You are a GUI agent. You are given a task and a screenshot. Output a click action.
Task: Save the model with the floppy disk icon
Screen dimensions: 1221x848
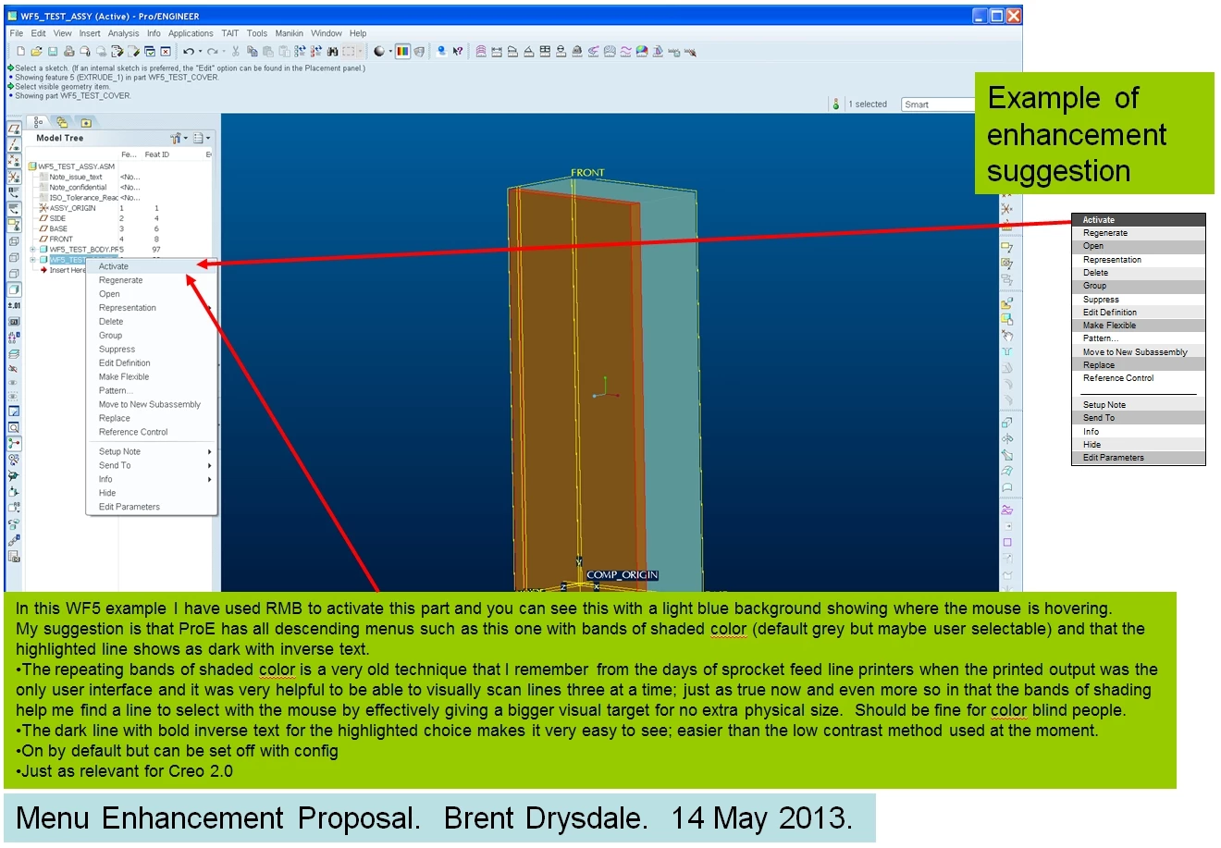(53, 52)
